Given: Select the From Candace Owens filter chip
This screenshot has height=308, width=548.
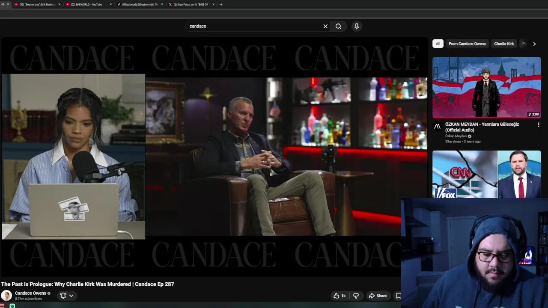Looking at the screenshot, I should click(x=467, y=44).
